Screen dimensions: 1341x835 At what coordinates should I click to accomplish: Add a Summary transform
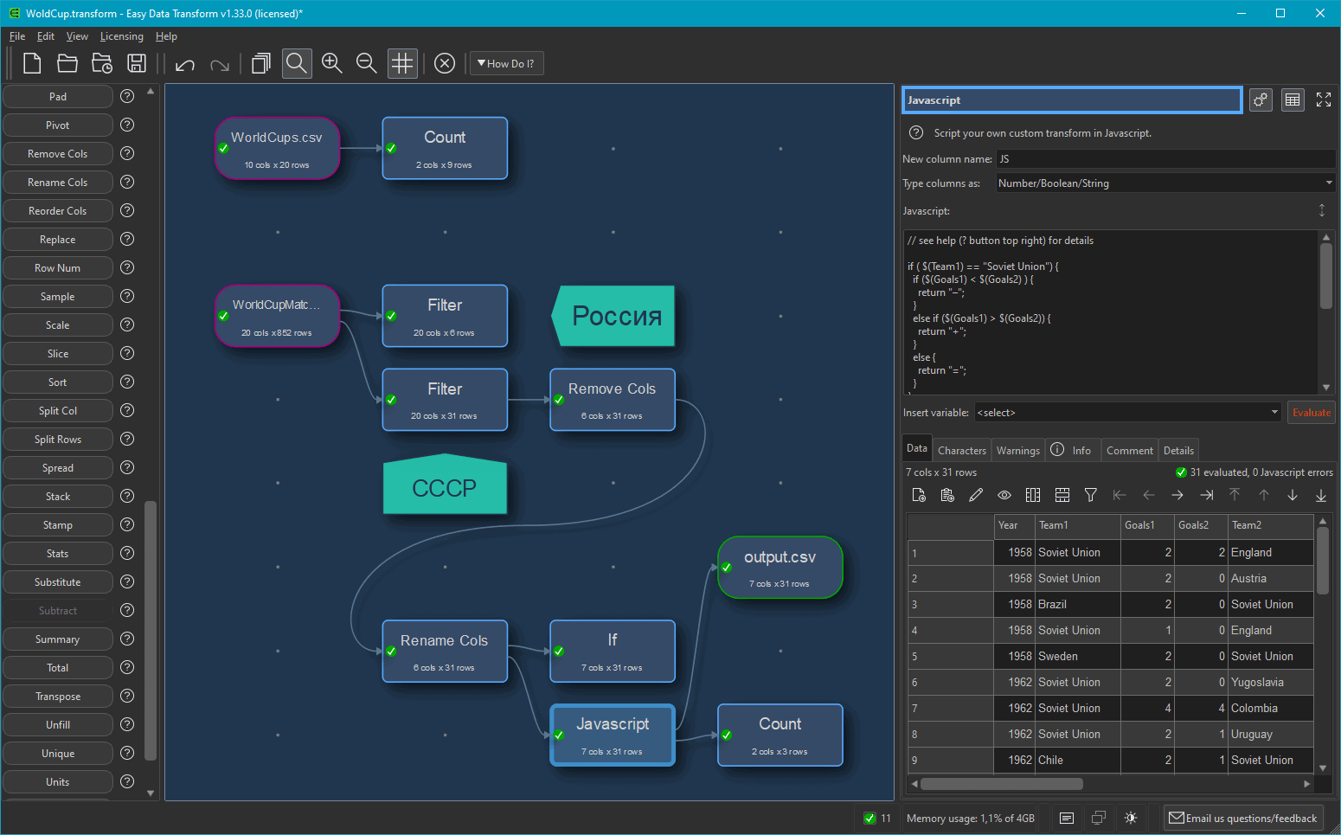pyautogui.click(x=58, y=639)
